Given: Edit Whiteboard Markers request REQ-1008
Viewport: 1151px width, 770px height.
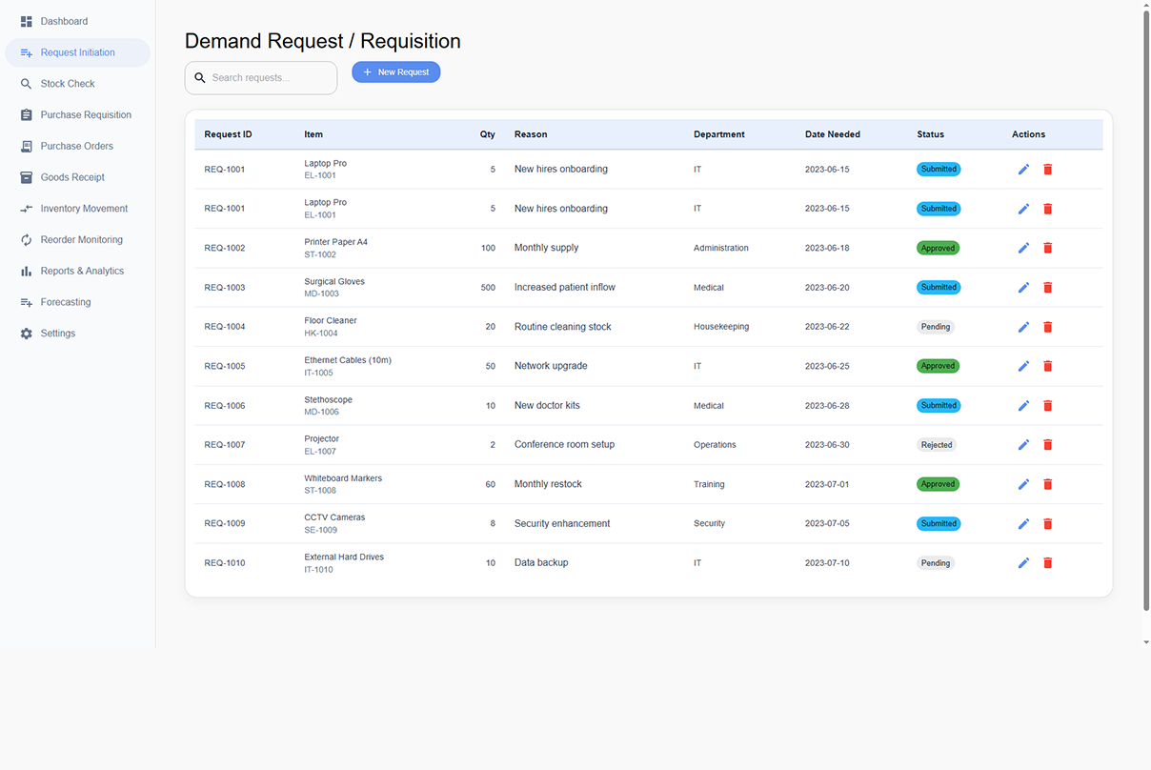Looking at the screenshot, I should (1023, 484).
